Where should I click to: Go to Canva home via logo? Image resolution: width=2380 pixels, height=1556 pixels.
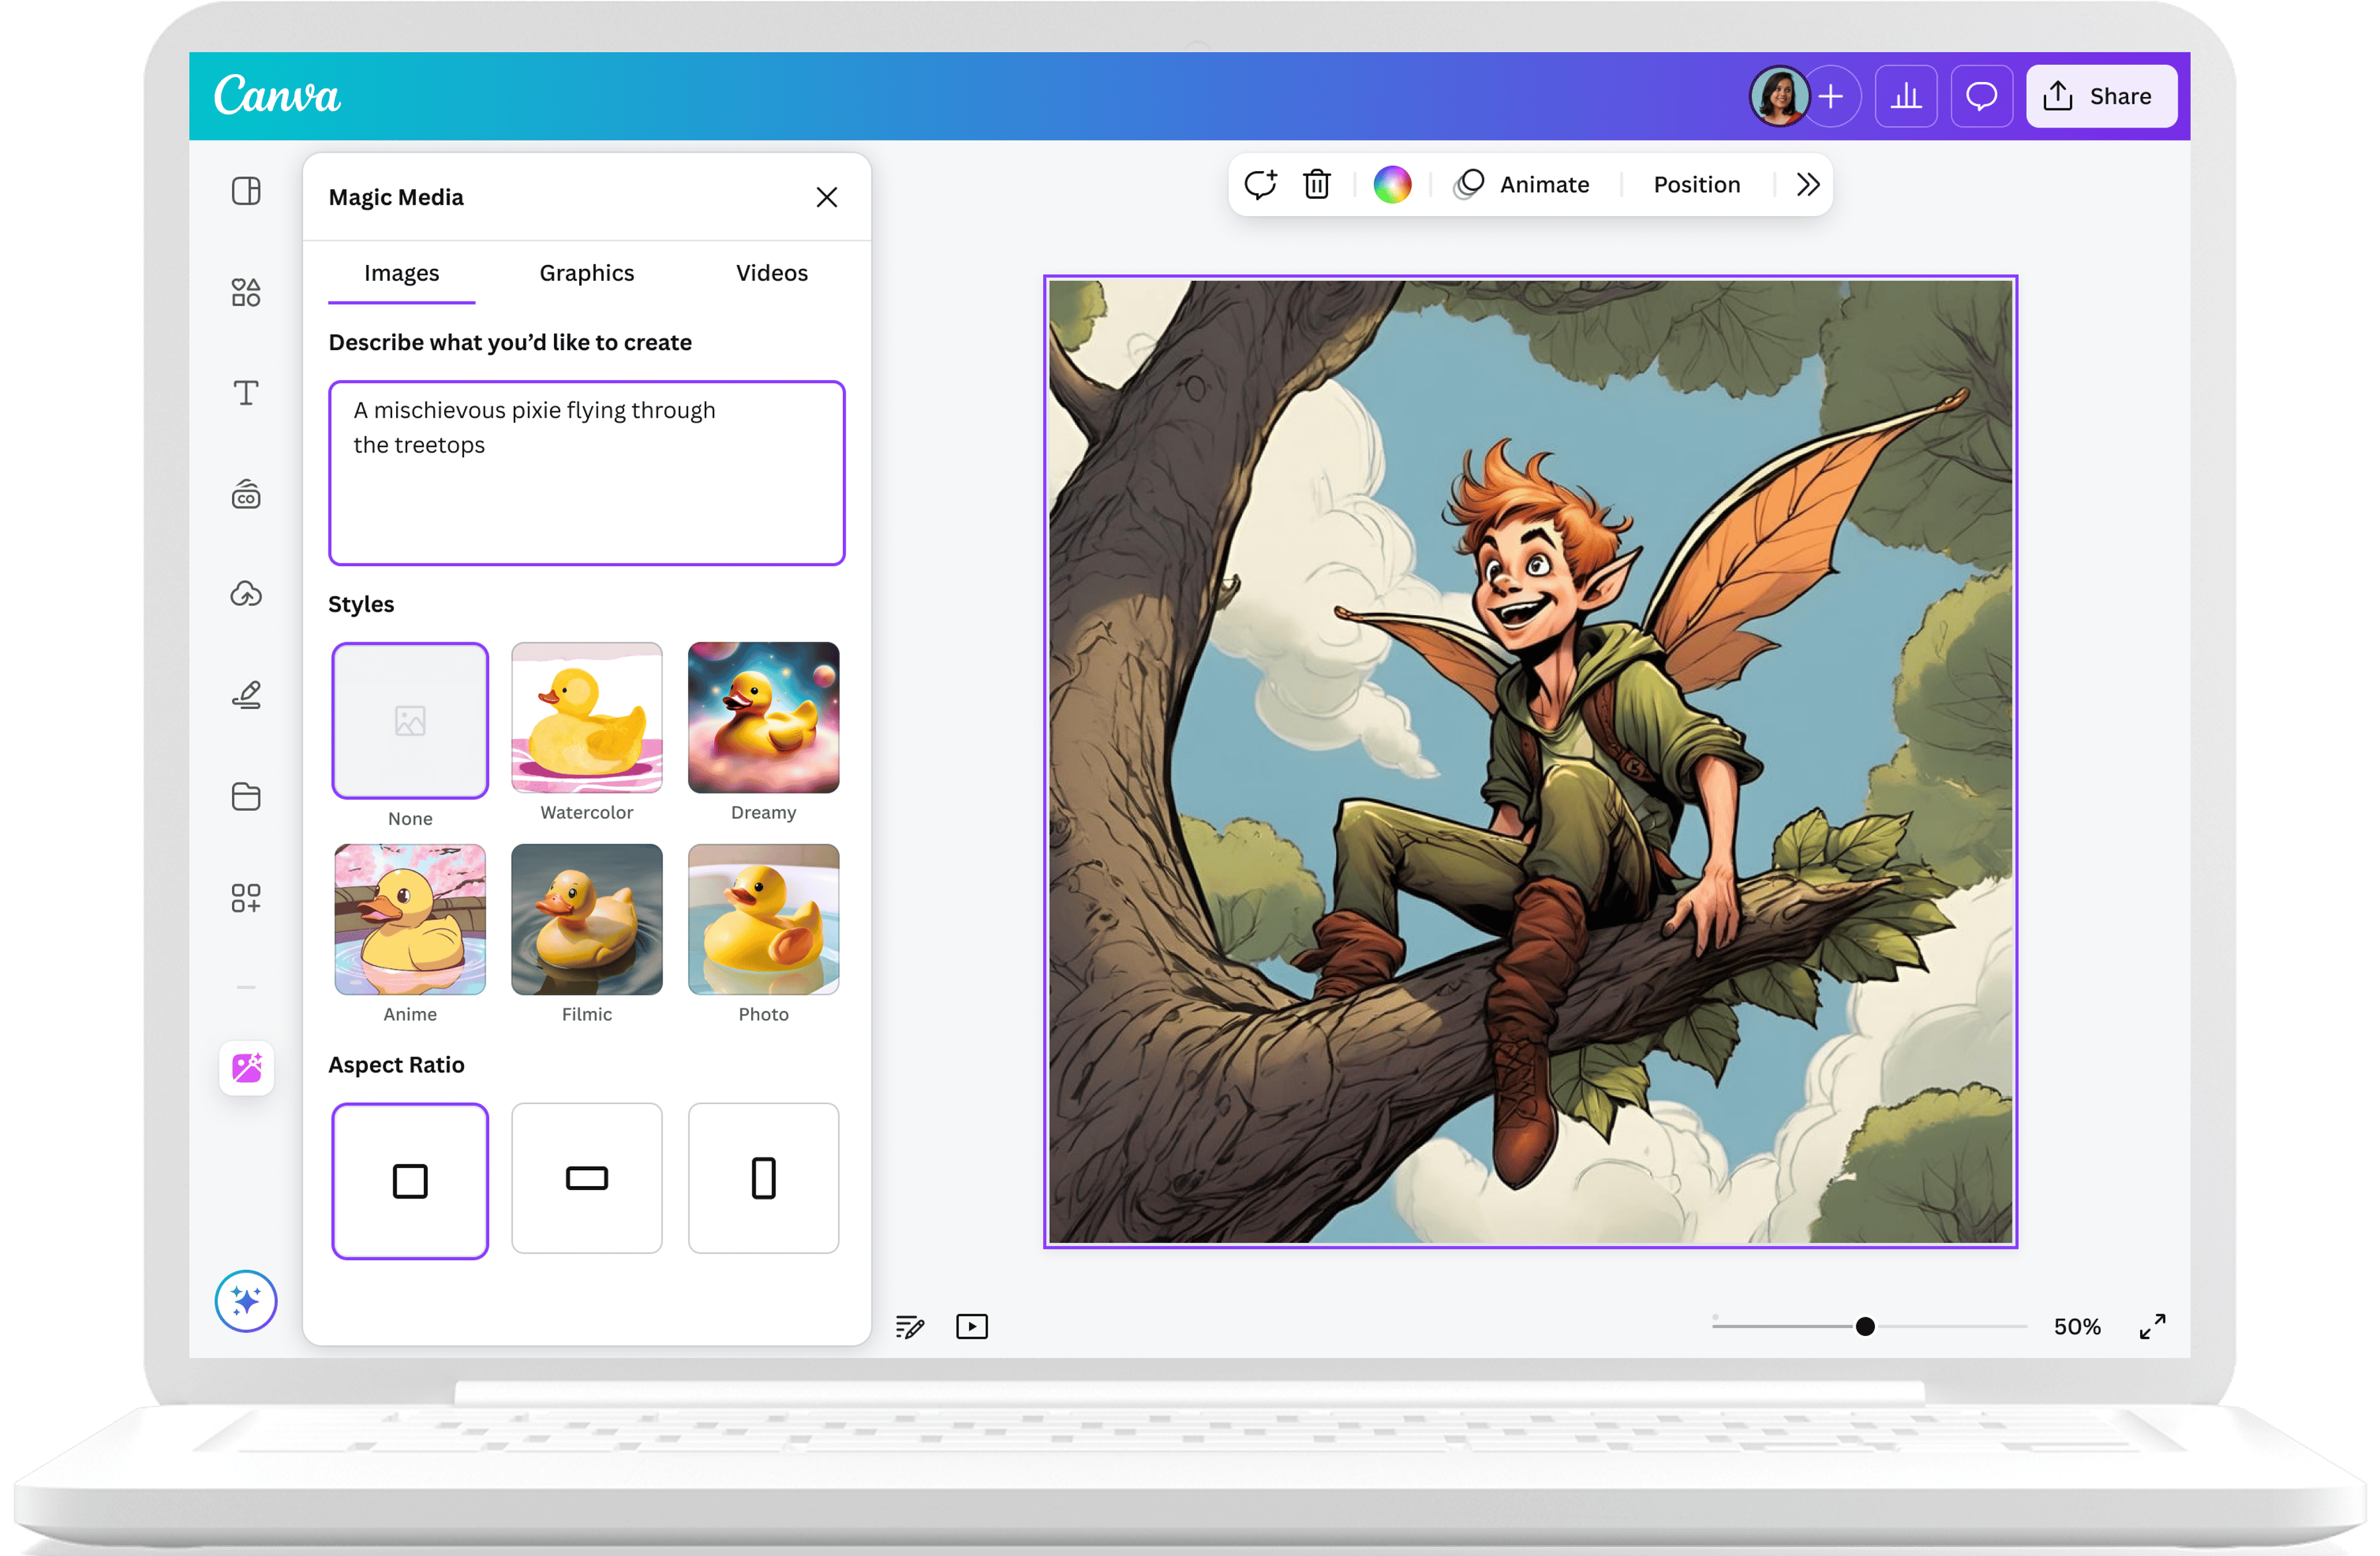pyautogui.click(x=277, y=96)
